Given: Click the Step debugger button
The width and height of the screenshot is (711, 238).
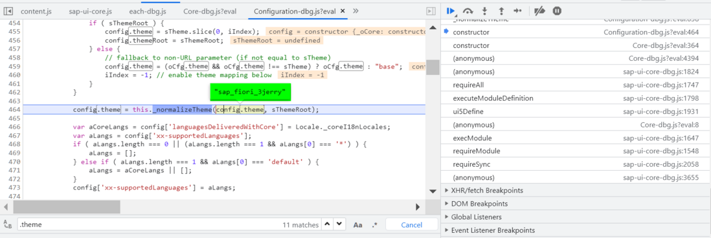Looking at the screenshot, I should (x=518, y=11).
